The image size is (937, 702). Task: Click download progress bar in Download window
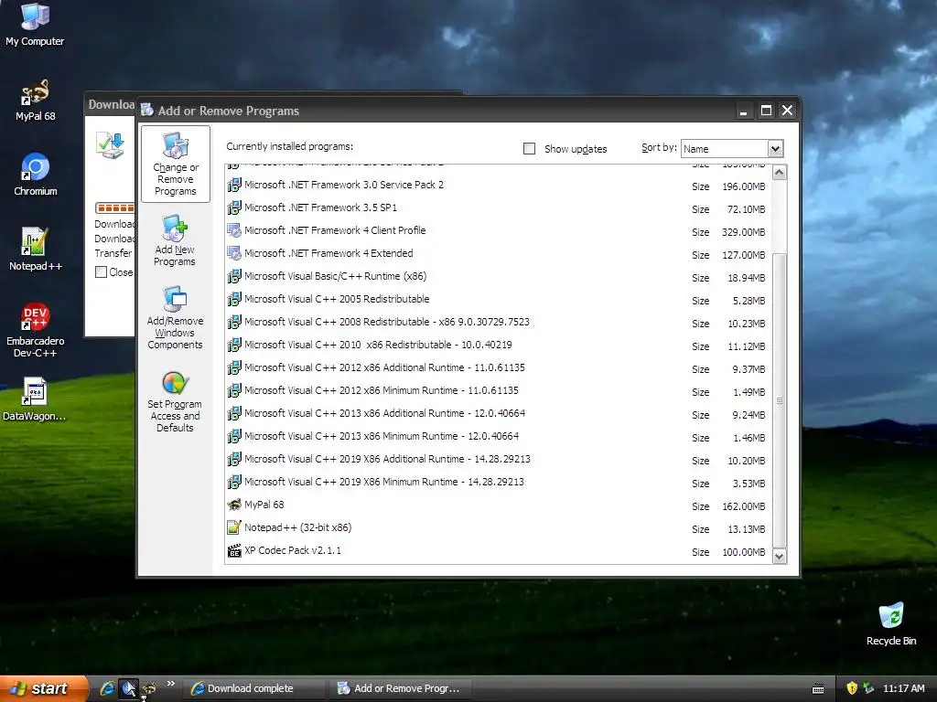(x=114, y=207)
